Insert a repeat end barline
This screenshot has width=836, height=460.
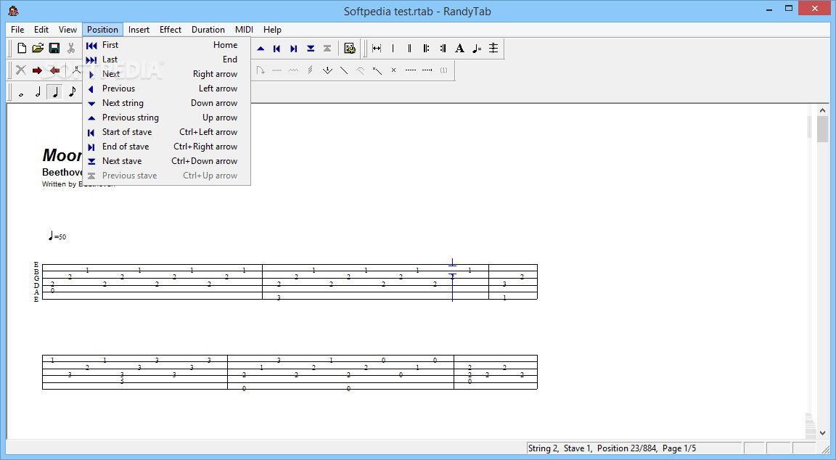443,49
